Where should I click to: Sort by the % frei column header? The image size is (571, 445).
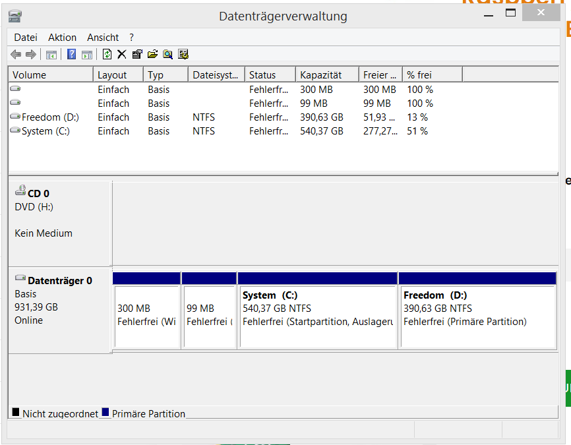tap(433, 74)
